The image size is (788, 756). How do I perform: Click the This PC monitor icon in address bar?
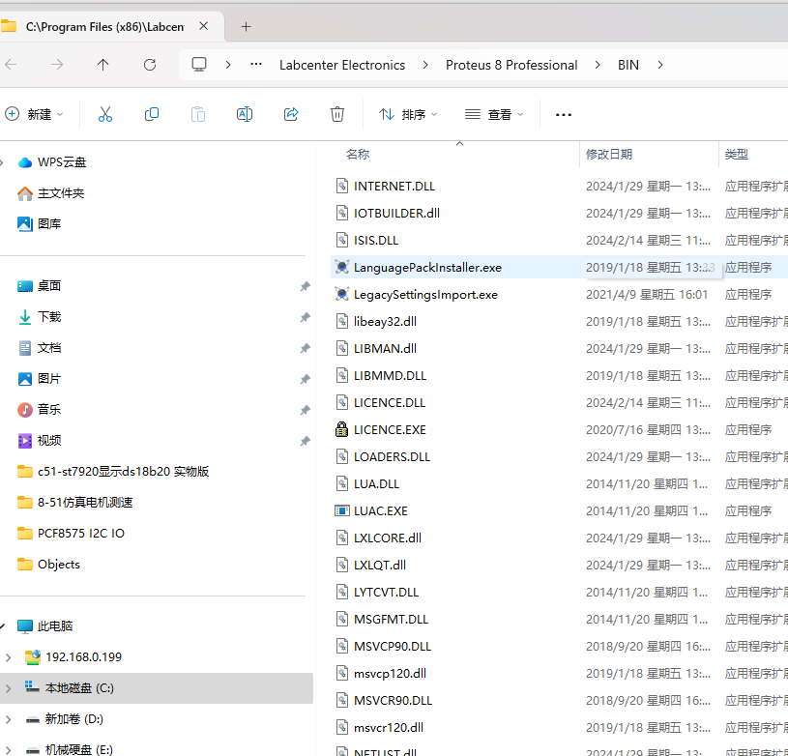point(199,65)
